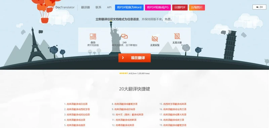269x128 pixels.
Task: Click the no-installation crossed-disc icon
Action: [155, 39]
